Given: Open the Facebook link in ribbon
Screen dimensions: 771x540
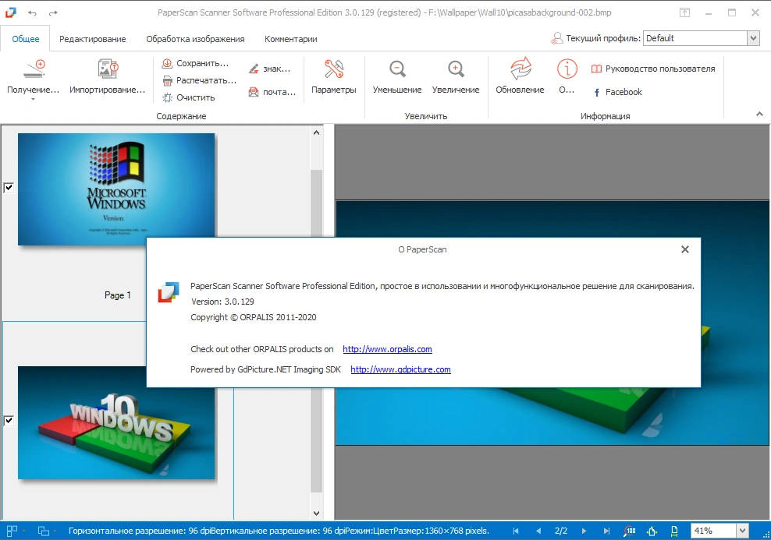Looking at the screenshot, I should tap(617, 92).
